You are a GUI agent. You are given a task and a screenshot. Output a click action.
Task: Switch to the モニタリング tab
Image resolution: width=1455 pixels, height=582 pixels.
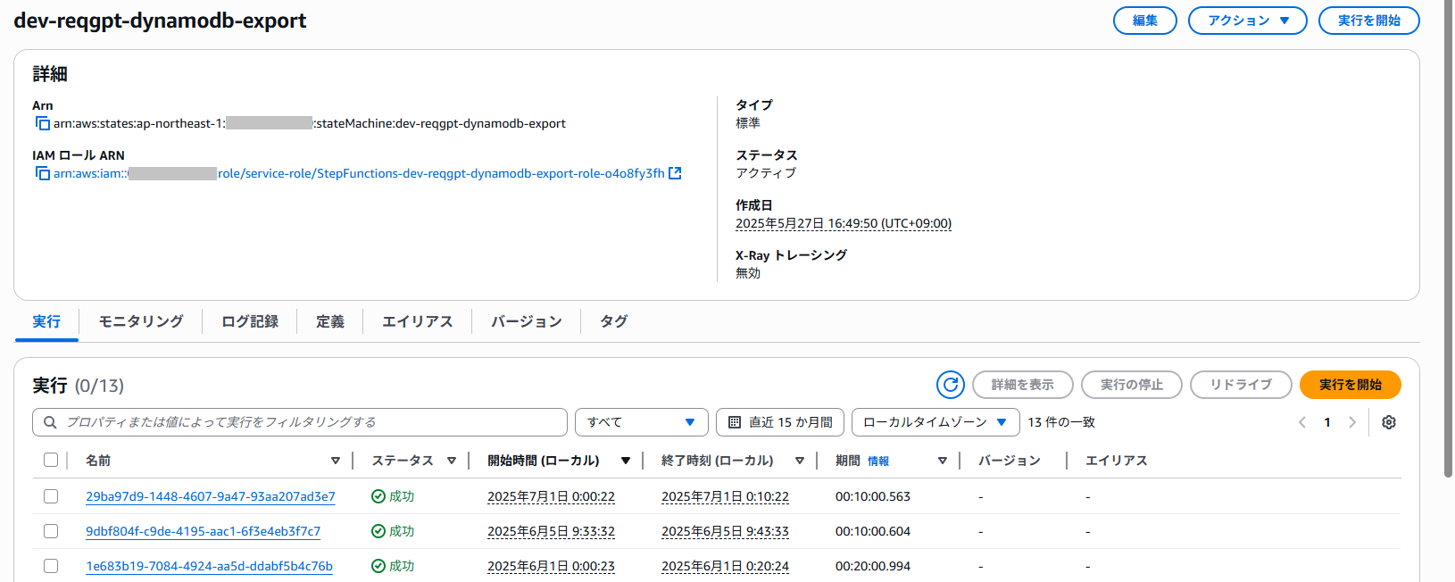click(141, 321)
